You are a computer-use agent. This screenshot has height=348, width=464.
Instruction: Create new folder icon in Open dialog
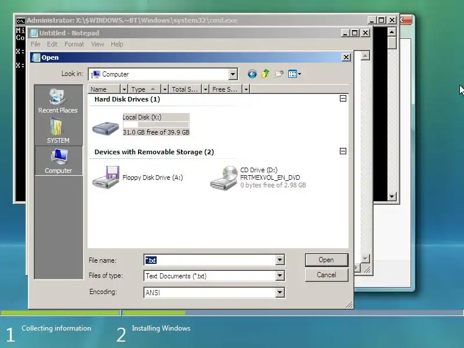tap(279, 74)
